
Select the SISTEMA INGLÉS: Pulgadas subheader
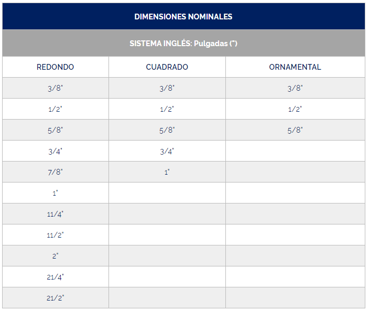coord(183,43)
